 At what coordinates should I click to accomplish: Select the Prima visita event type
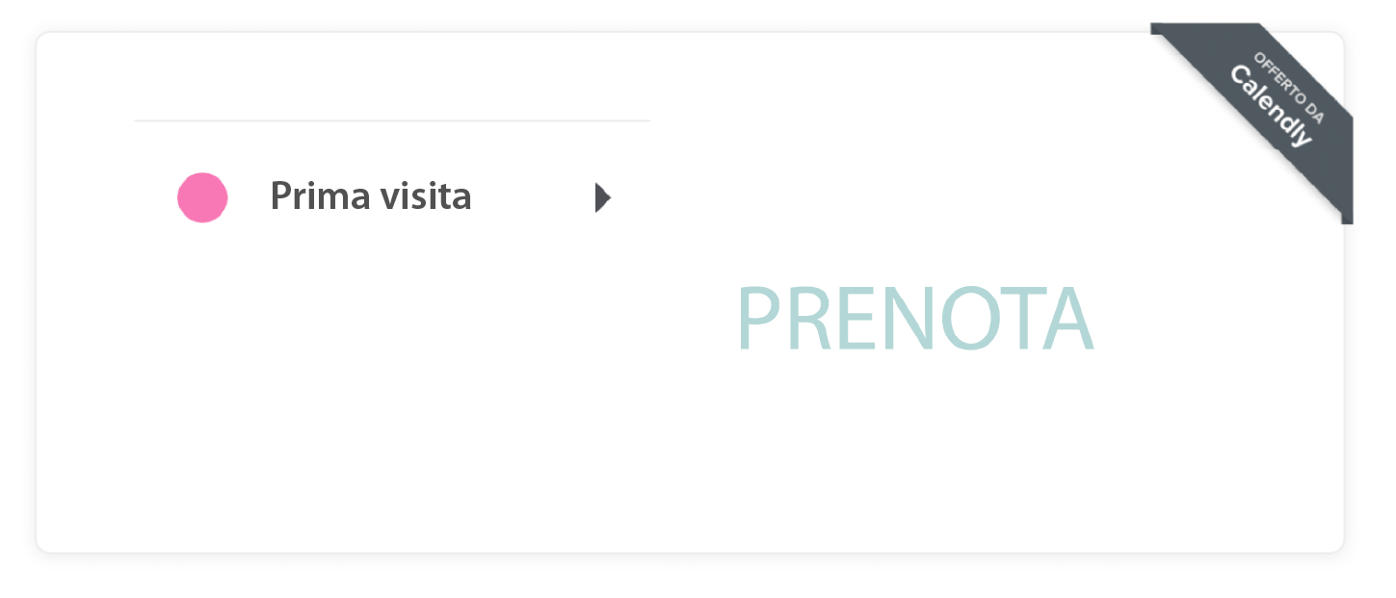tap(370, 196)
